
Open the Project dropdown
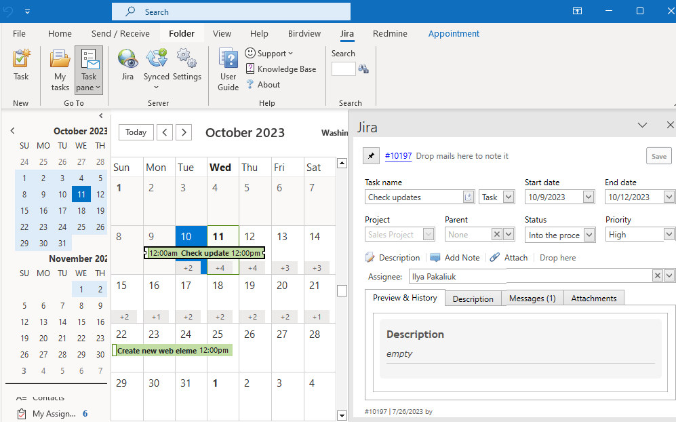click(429, 234)
